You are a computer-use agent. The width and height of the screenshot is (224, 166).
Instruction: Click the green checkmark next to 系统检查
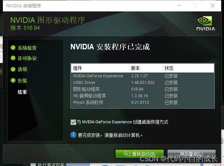(13, 48)
